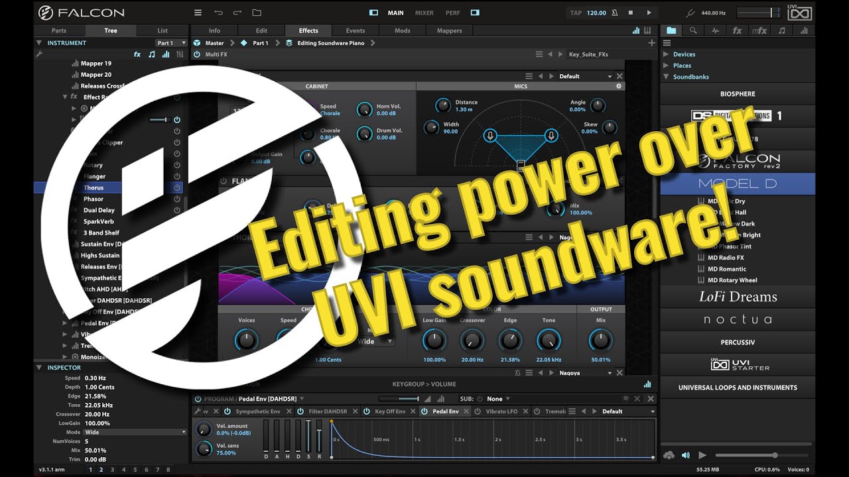The width and height of the screenshot is (849, 477).
Task: Add new effect with plus icon
Action: [651, 43]
